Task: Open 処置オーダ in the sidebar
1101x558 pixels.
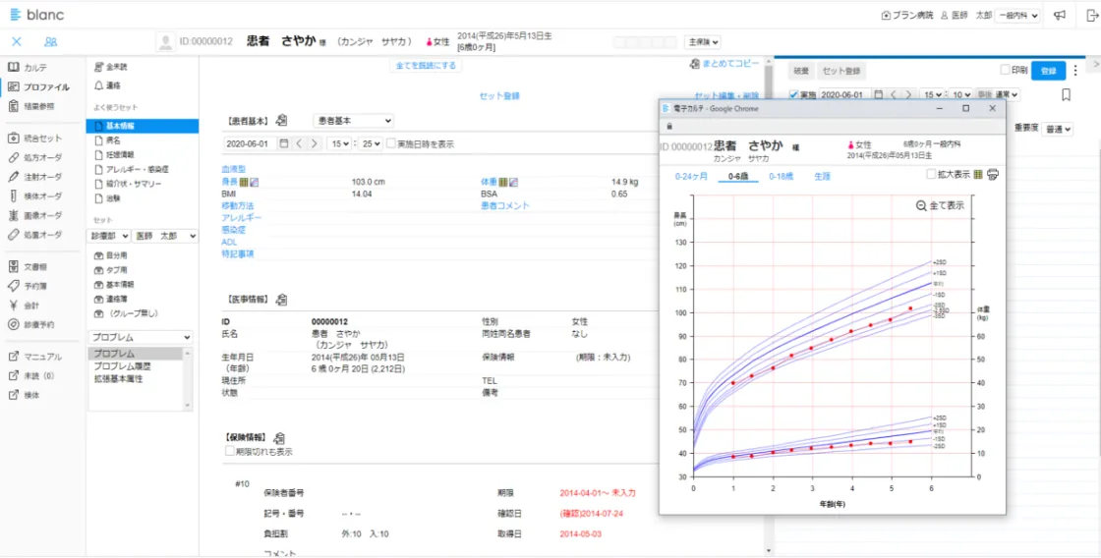Action: (x=35, y=235)
